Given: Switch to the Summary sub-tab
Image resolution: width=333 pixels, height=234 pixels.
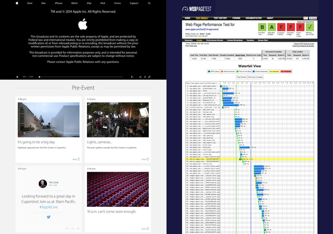Looking at the screenshot, I should coord(188,40).
